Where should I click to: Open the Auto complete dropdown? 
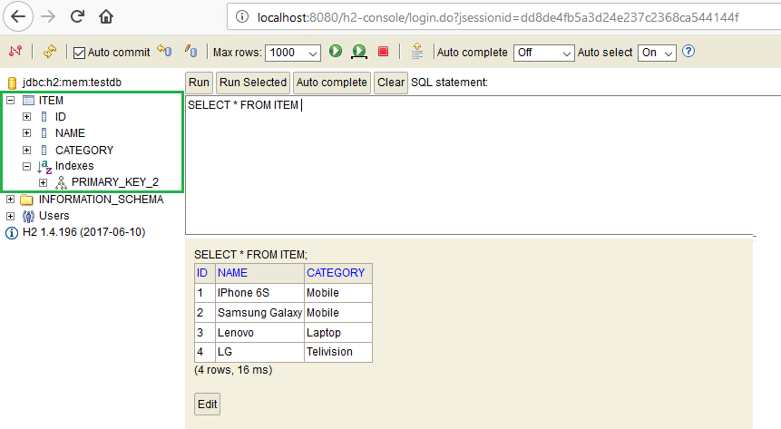543,53
